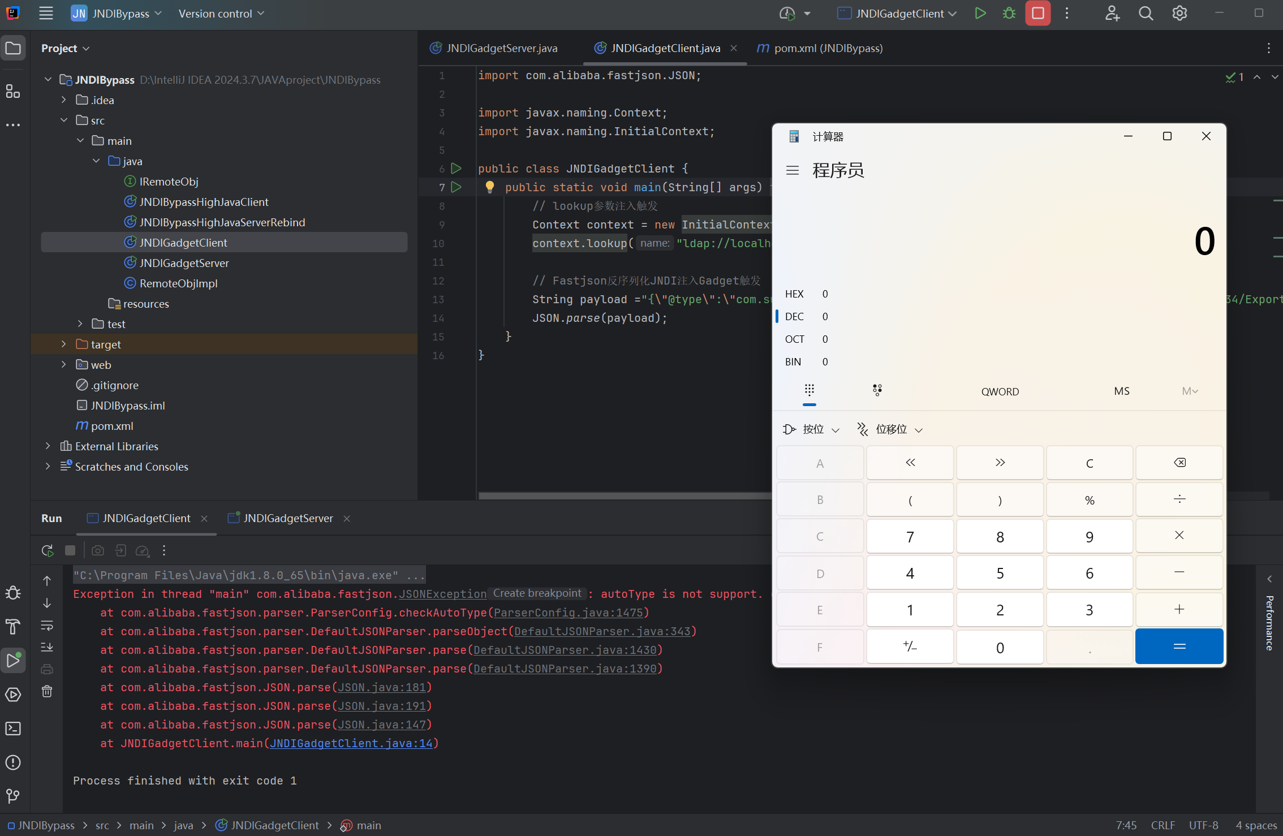Click the calculator backspace key
This screenshot has width=1283, height=836.
click(1179, 463)
